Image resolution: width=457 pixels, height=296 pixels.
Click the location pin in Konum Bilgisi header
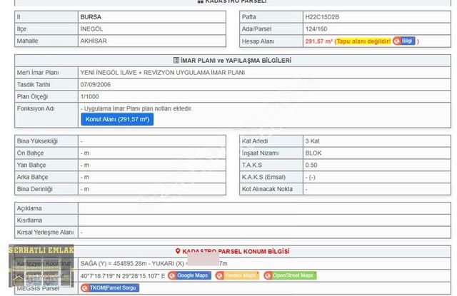[x=178, y=251]
